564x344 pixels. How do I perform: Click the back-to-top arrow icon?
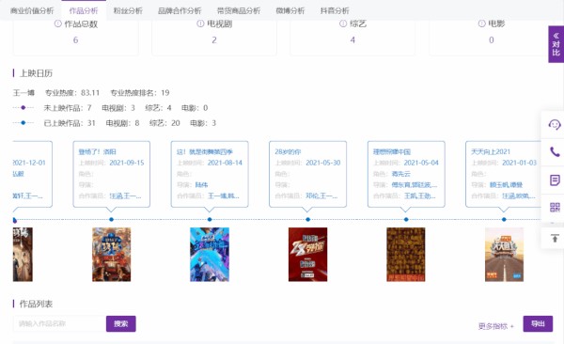click(x=555, y=238)
